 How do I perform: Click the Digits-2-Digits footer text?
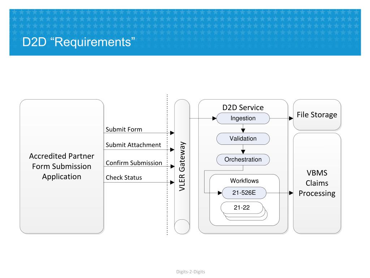pos(191,271)
